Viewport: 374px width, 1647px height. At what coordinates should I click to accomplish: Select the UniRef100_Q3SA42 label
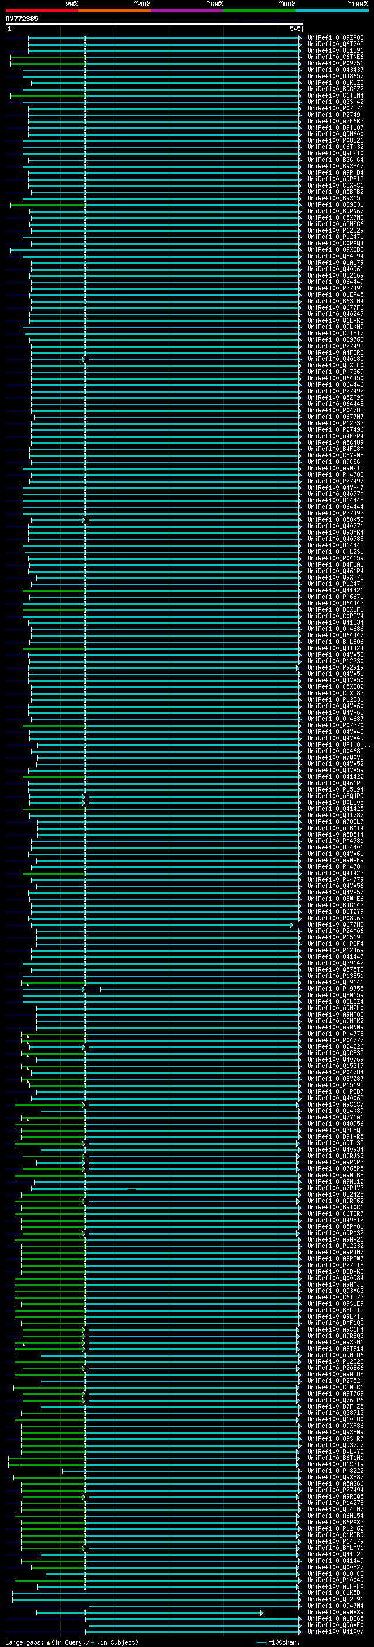335,102
